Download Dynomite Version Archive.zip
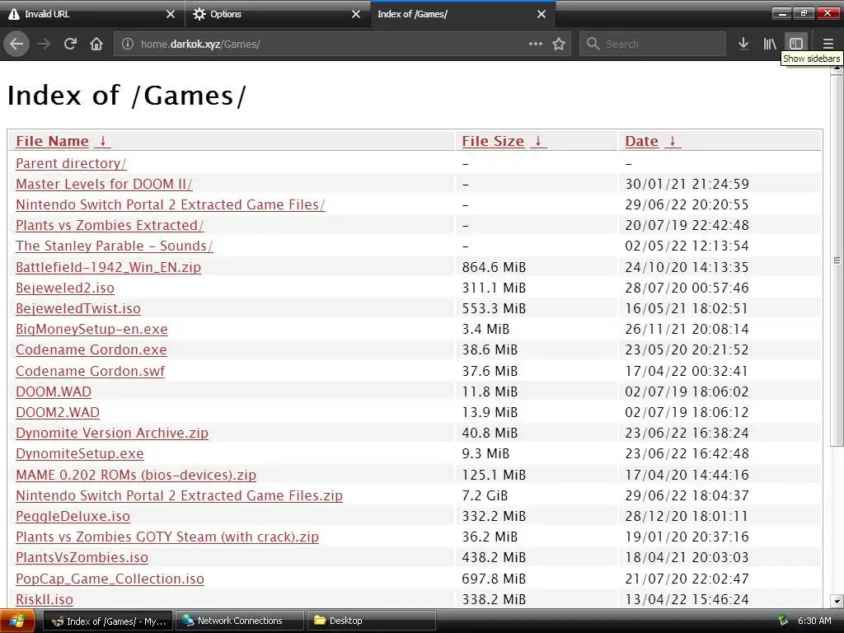 click(112, 433)
